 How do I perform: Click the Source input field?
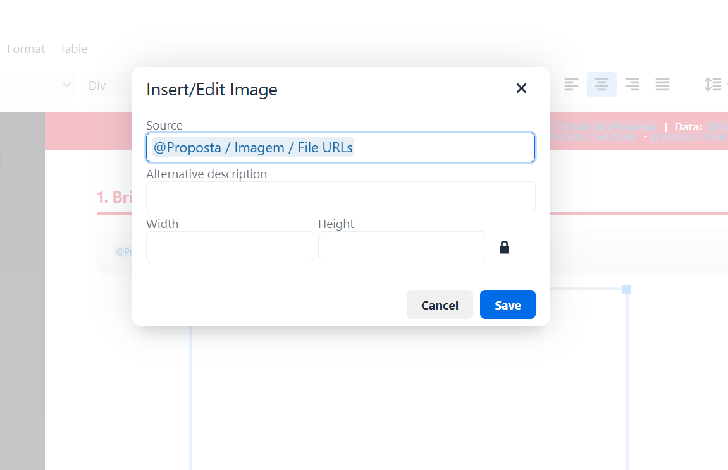(x=443, y=148)
